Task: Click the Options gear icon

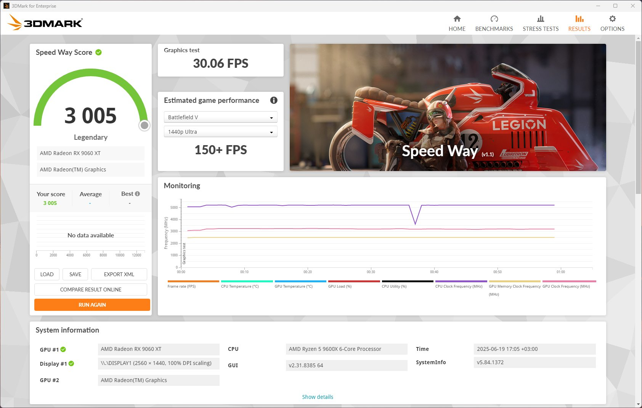Action: coord(612,19)
